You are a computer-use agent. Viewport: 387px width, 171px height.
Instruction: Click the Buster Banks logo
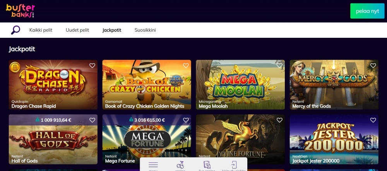point(20,11)
